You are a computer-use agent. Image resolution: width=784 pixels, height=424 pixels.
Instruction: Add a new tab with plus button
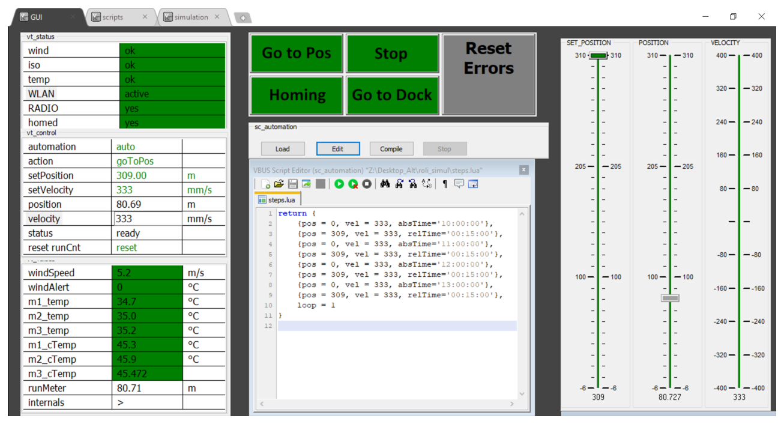coord(243,18)
